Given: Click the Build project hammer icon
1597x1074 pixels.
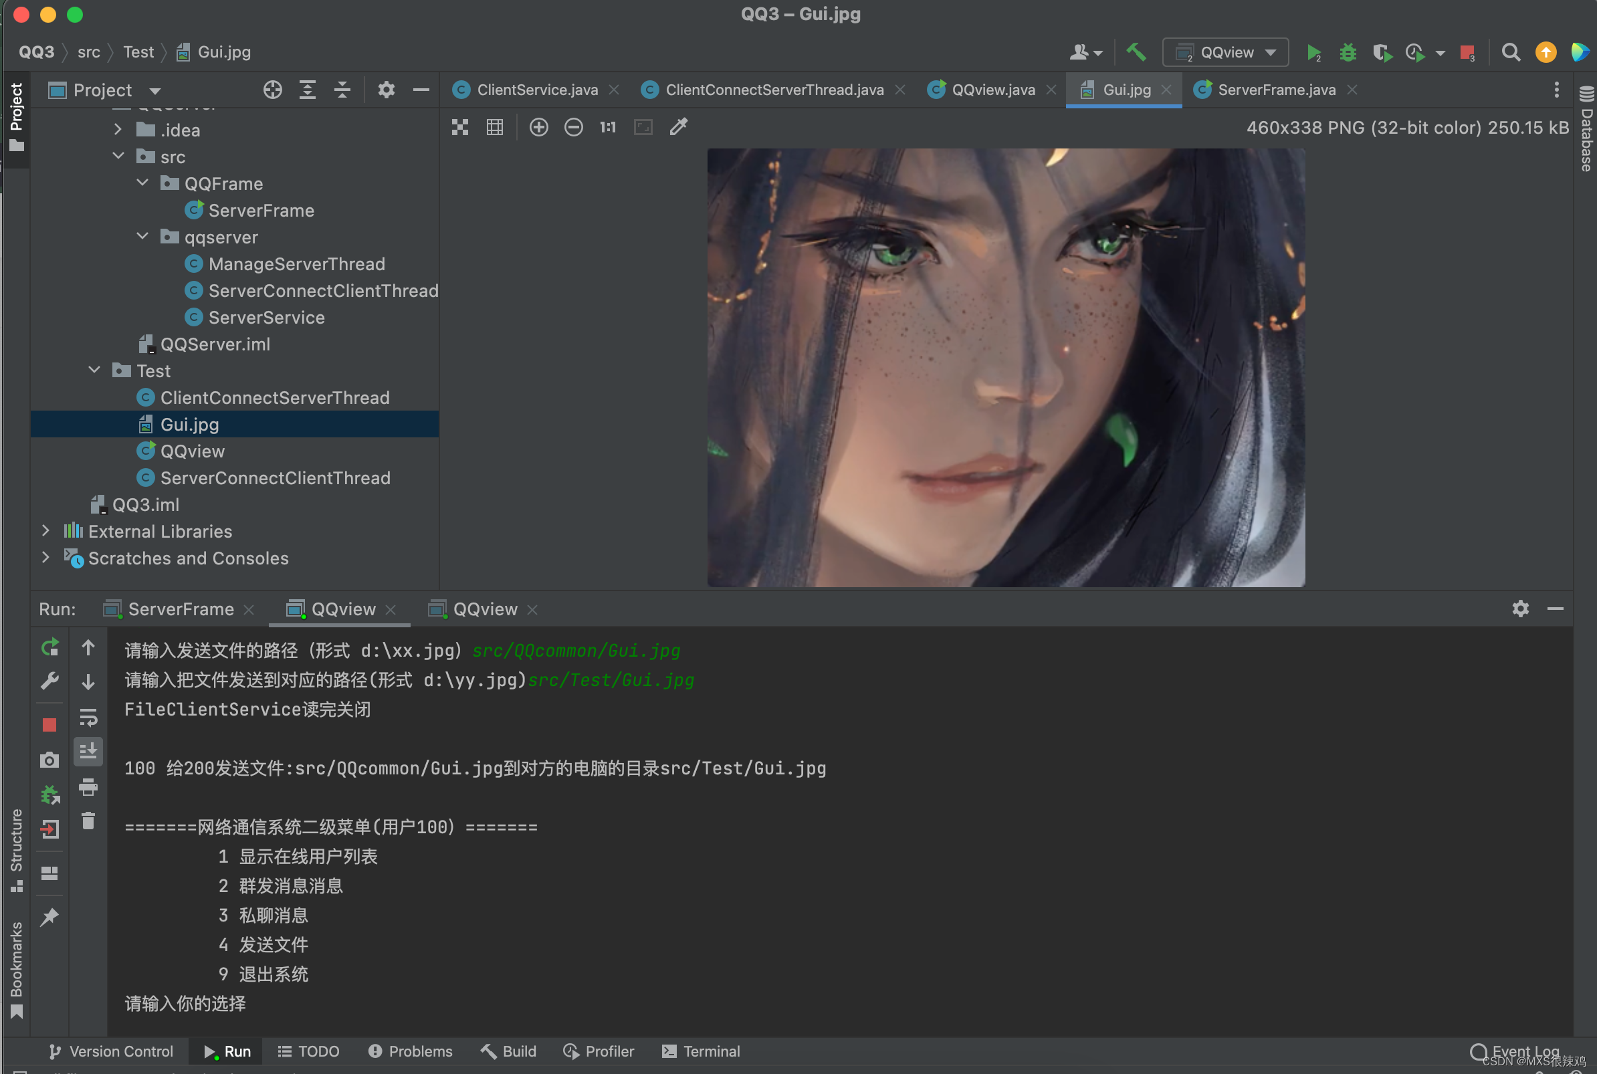Looking at the screenshot, I should click(x=1136, y=53).
